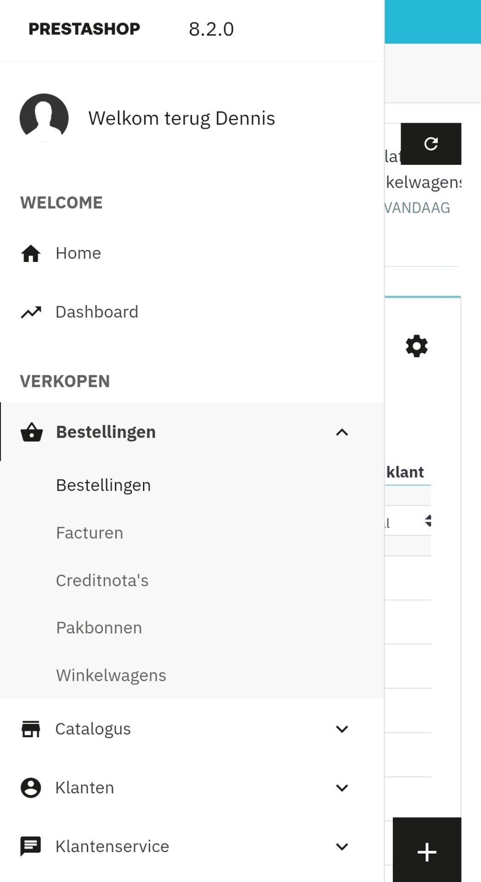The height and width of the screenshot is (882, 481).
Task: Click the user avatar picture
Action: (44, 118)
